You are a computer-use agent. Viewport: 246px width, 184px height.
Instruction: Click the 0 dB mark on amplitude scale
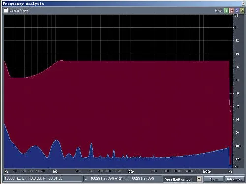tap(236, 27)
